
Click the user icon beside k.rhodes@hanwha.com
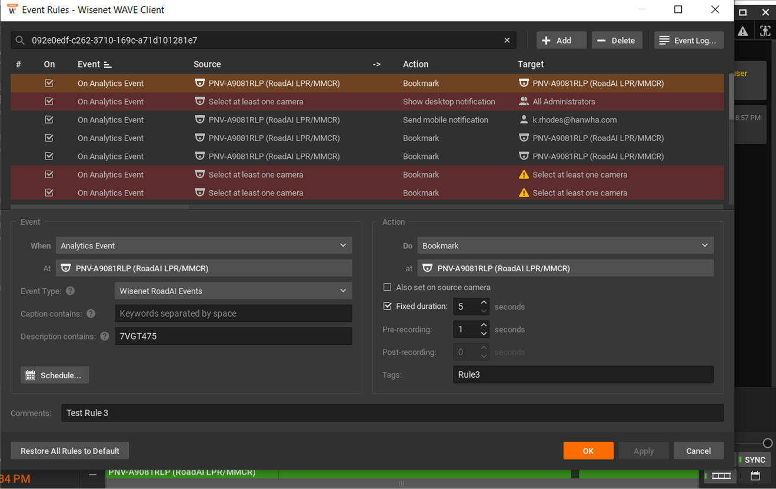pos(524,119)
